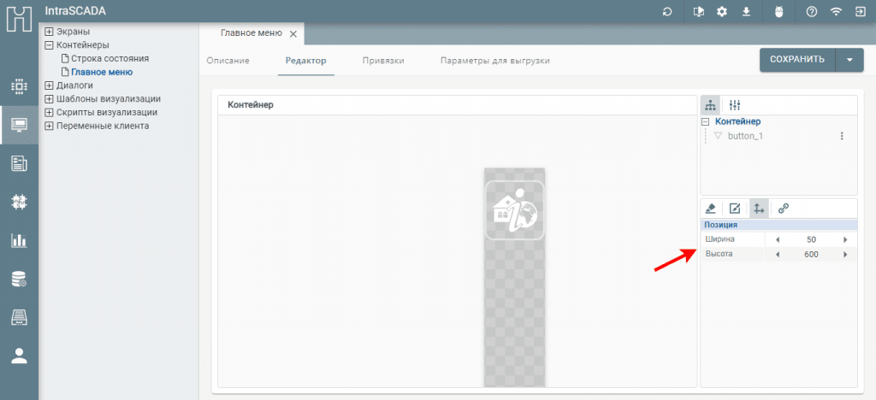Click the screen export icon in header
Image resolution: width=876 pixels, height=400 pixels.
coord(698,12)
